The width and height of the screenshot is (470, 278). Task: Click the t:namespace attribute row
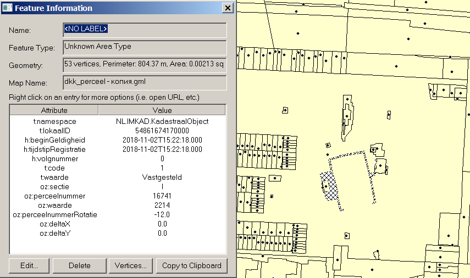click(54, 121)
